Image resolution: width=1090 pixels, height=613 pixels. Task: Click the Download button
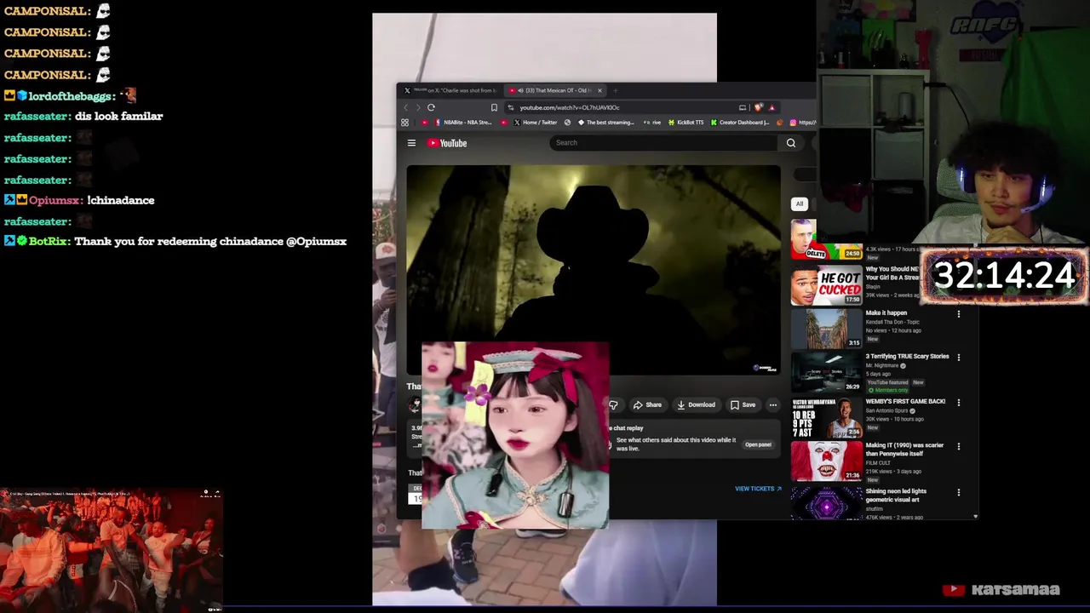tap(697, 405)
